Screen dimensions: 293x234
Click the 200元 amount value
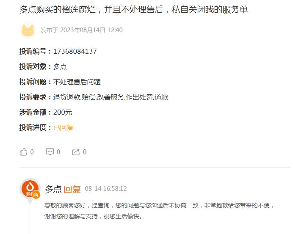(x=63, y=113)
